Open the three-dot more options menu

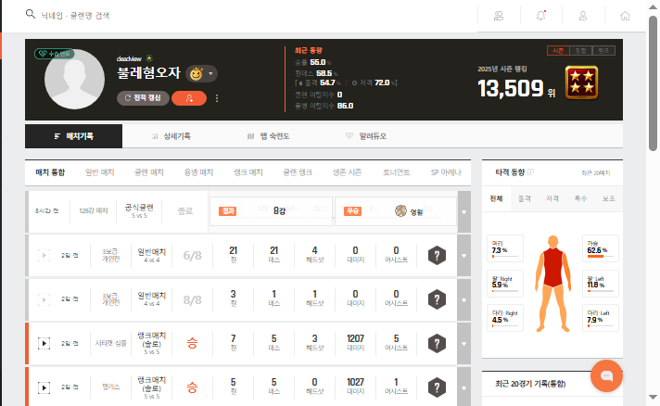pyautogui.click(x=217, y=97)
